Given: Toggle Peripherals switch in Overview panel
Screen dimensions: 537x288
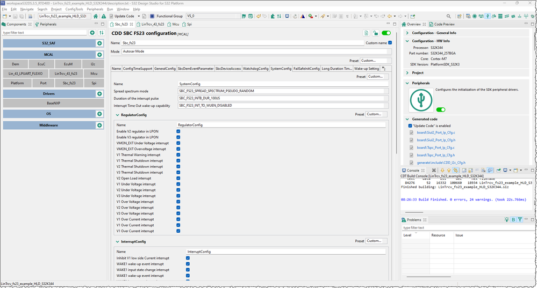Looking at the screenshot, I should (441, 109).
